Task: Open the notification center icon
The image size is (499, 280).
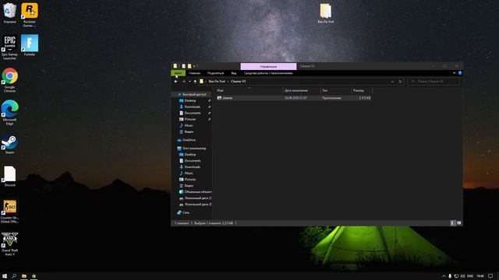Action: pyautogui.click(x=490, y=276)
